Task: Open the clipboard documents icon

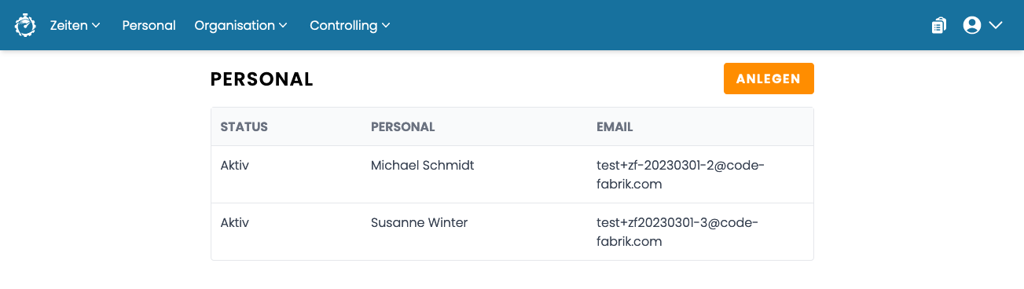Action: [939, 25]
